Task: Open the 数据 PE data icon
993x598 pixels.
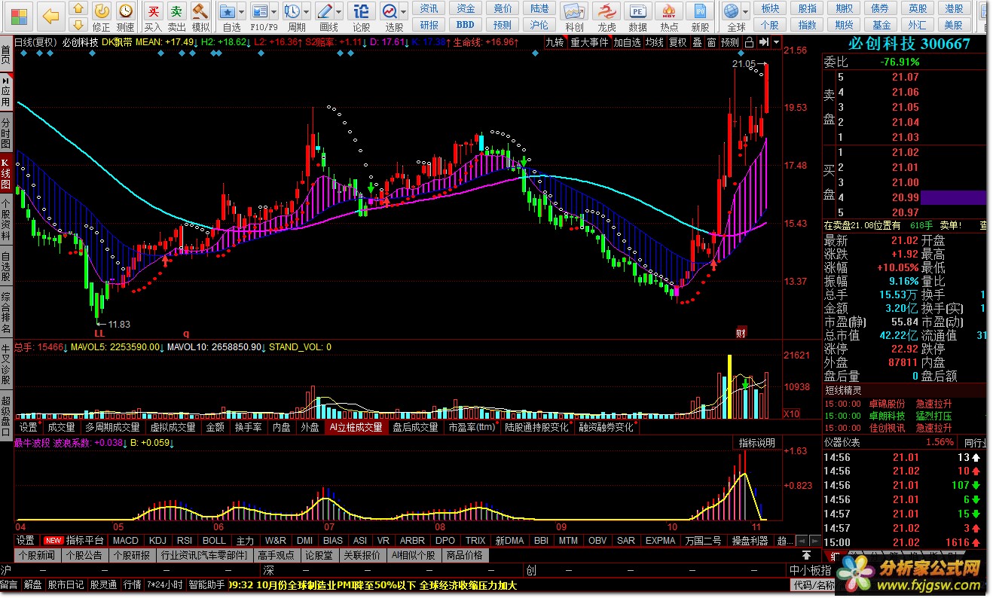Action: 637,17
